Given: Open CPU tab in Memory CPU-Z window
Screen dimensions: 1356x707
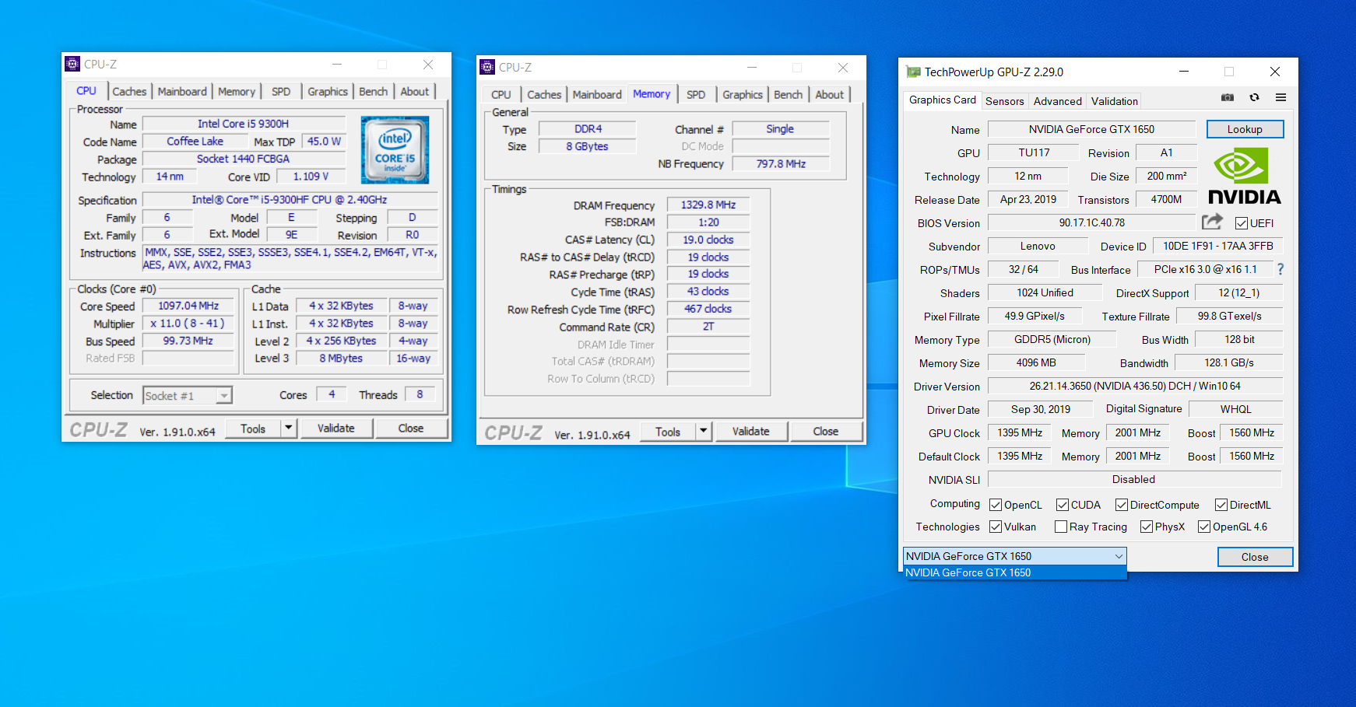Looking at the screenshot, I should pyautogui.click(x=501, y=95).
